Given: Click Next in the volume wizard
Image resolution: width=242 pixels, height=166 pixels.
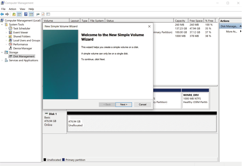Looking at the screenshot, I should (123, 104).
